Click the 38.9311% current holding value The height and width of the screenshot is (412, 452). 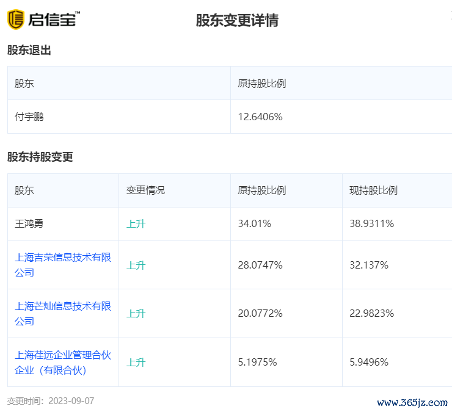pos(371,223)
